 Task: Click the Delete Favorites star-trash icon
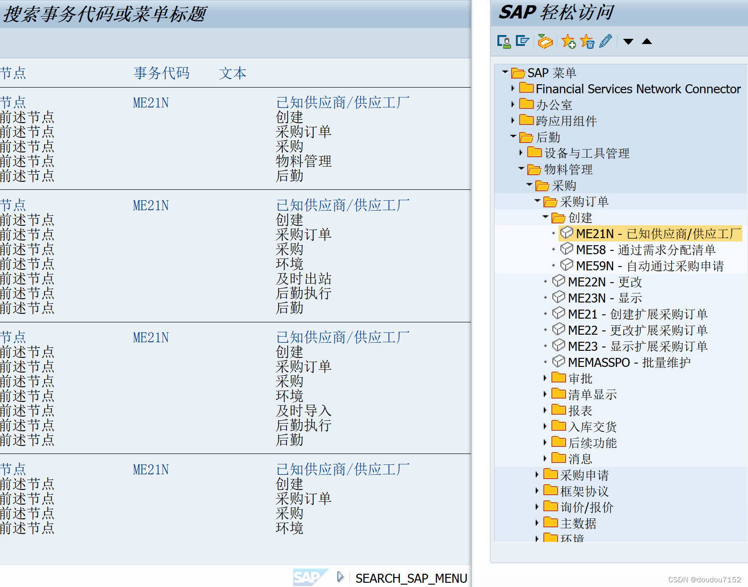pyautogui.click(x=587, y=42)
